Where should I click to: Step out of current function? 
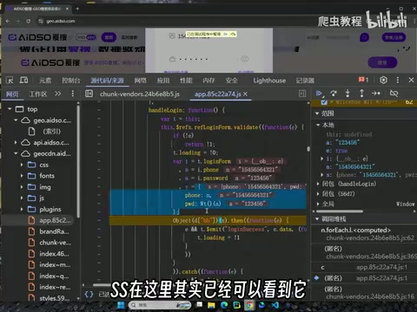pyautogui.click(x=361, y=94)
